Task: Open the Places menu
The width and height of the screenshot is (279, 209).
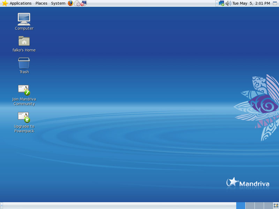Action: (x=41, y=3)
